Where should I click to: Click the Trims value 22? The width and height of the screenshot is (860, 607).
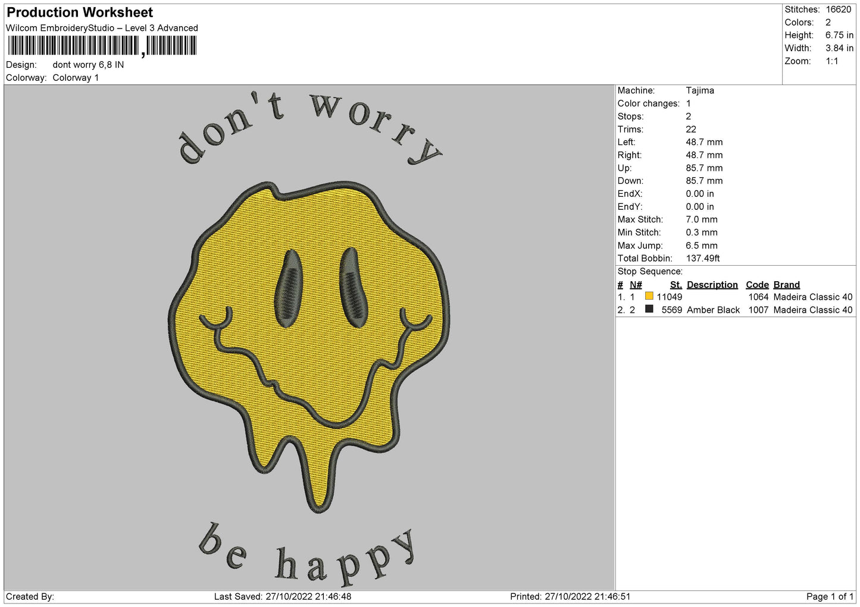point(691,129)
